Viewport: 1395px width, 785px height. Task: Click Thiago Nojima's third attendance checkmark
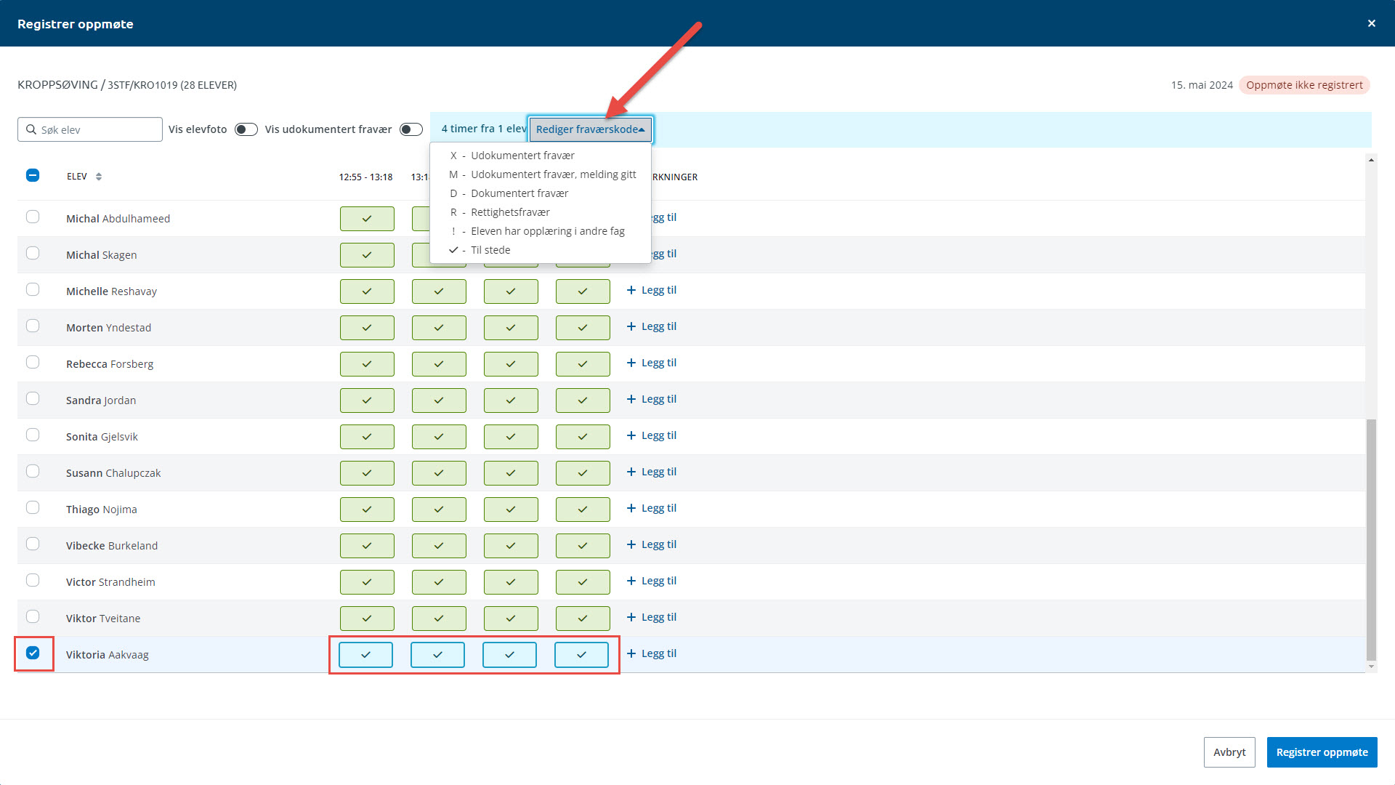pos(511,510)
